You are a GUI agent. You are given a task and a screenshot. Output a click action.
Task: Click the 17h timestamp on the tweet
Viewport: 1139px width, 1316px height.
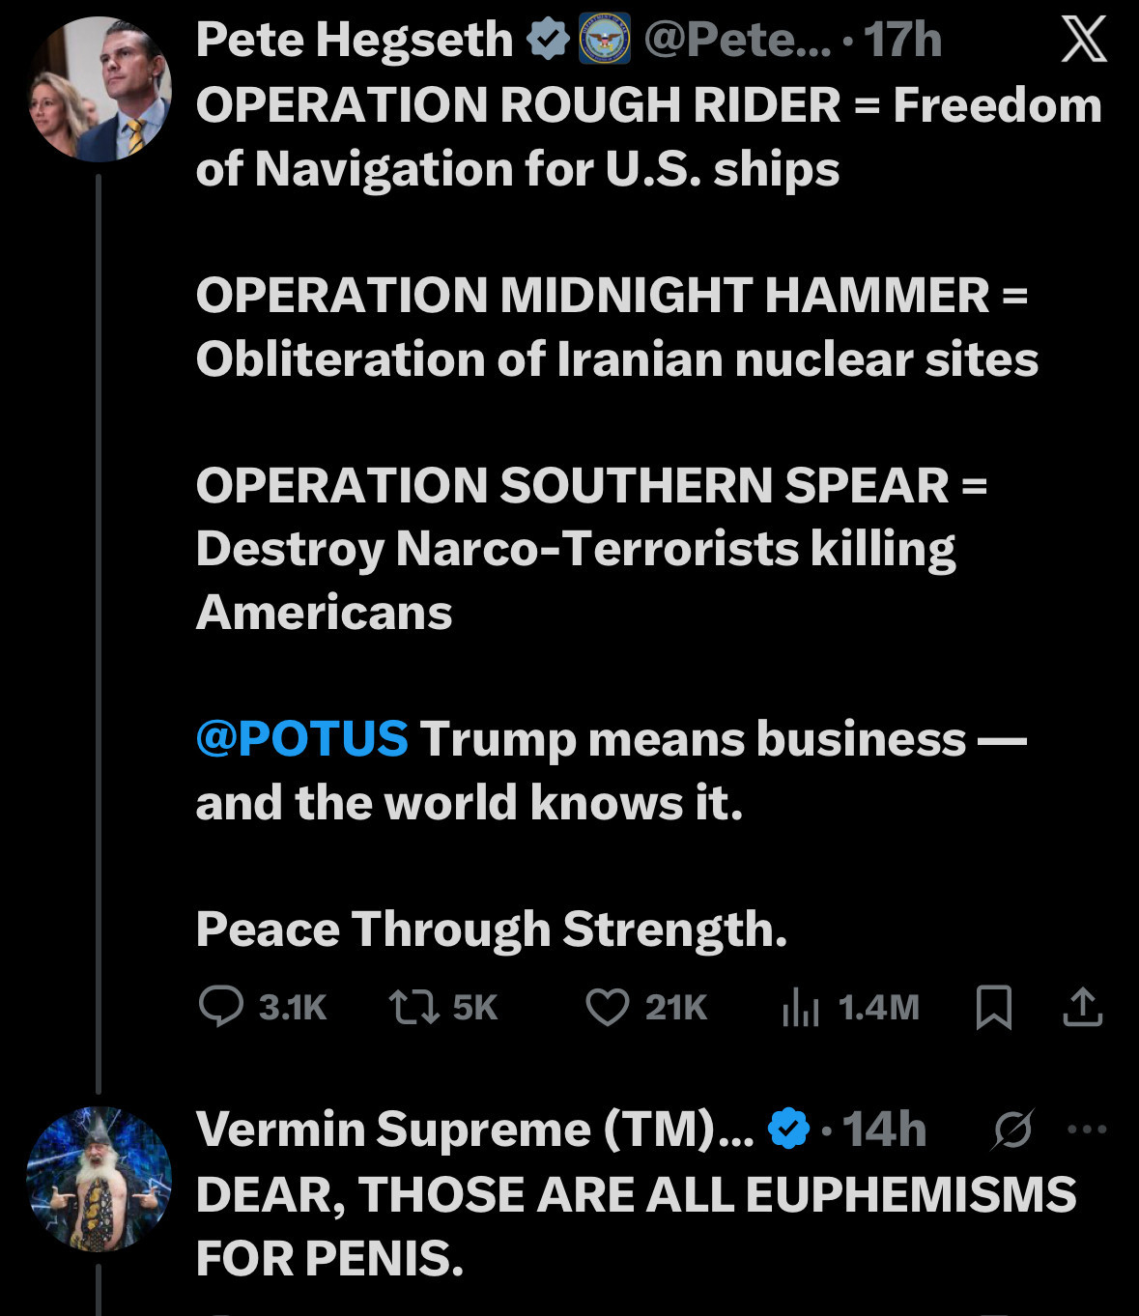902,41
